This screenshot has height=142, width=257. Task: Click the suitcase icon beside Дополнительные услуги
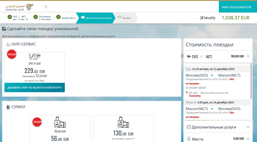[x=189, y=127]
